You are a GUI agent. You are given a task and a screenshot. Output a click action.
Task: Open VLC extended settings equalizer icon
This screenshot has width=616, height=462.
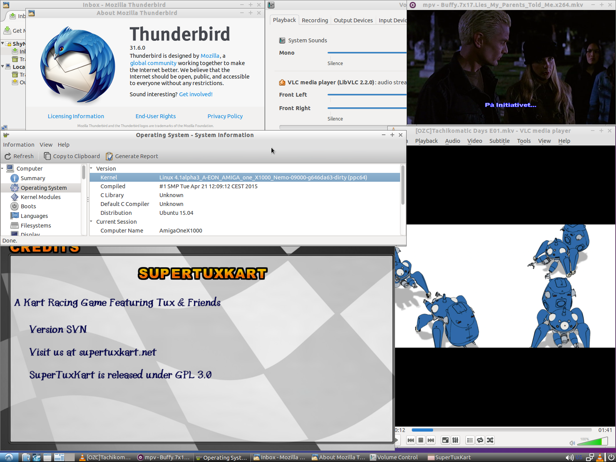455,440
